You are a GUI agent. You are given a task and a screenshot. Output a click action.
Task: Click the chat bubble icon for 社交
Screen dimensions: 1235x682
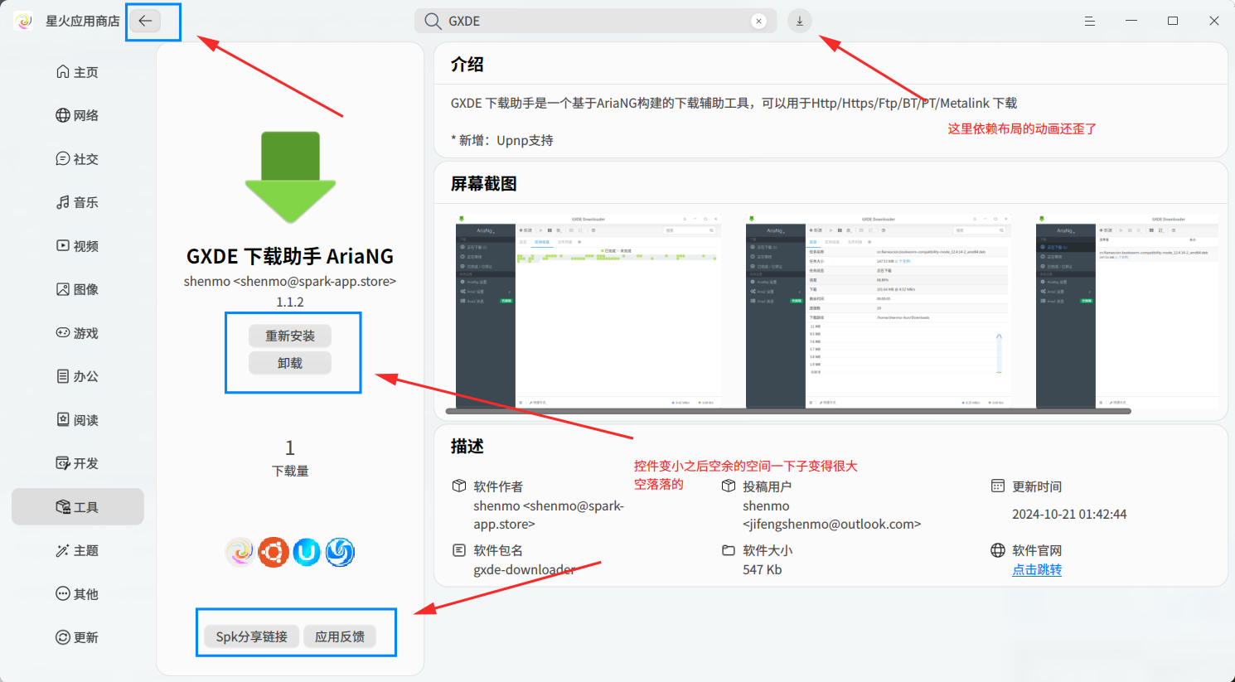(63, 159)
